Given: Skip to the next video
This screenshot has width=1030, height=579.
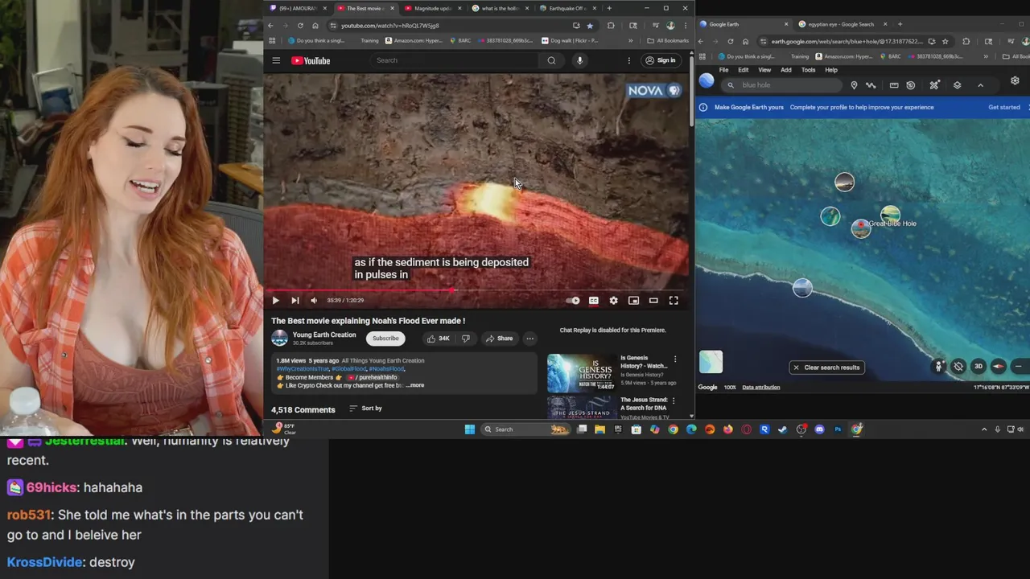Looking at the screenshot, I should tap(295, 300).
